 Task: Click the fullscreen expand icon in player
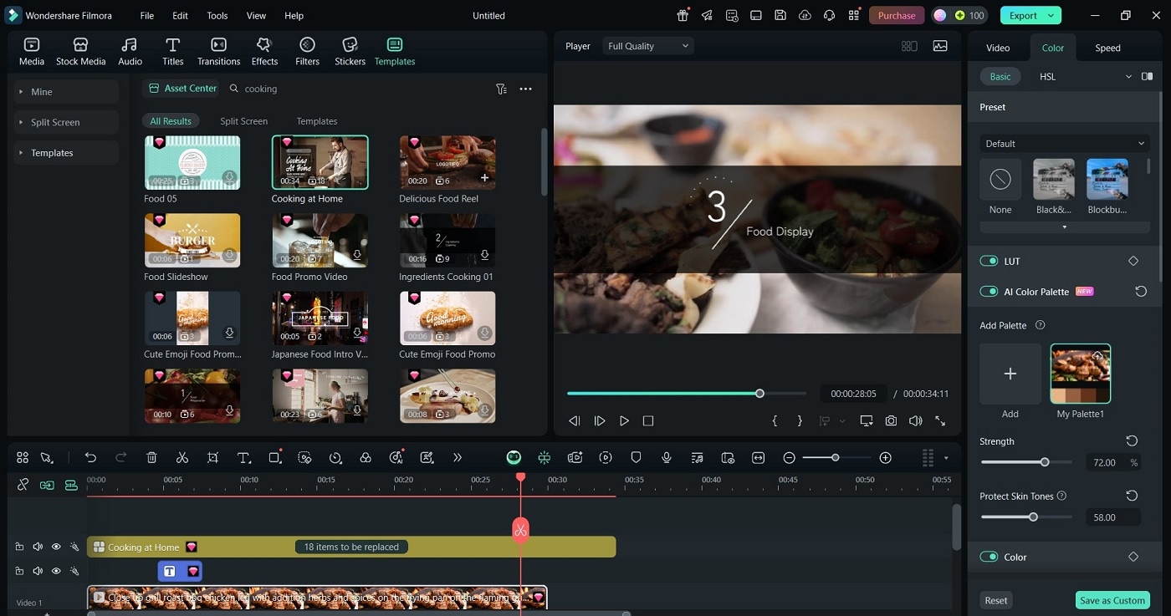(940, 421)
